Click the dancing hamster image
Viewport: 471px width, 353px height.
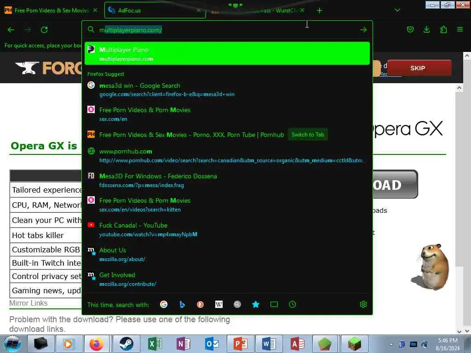pyautogui.click(x=431, y=267)
